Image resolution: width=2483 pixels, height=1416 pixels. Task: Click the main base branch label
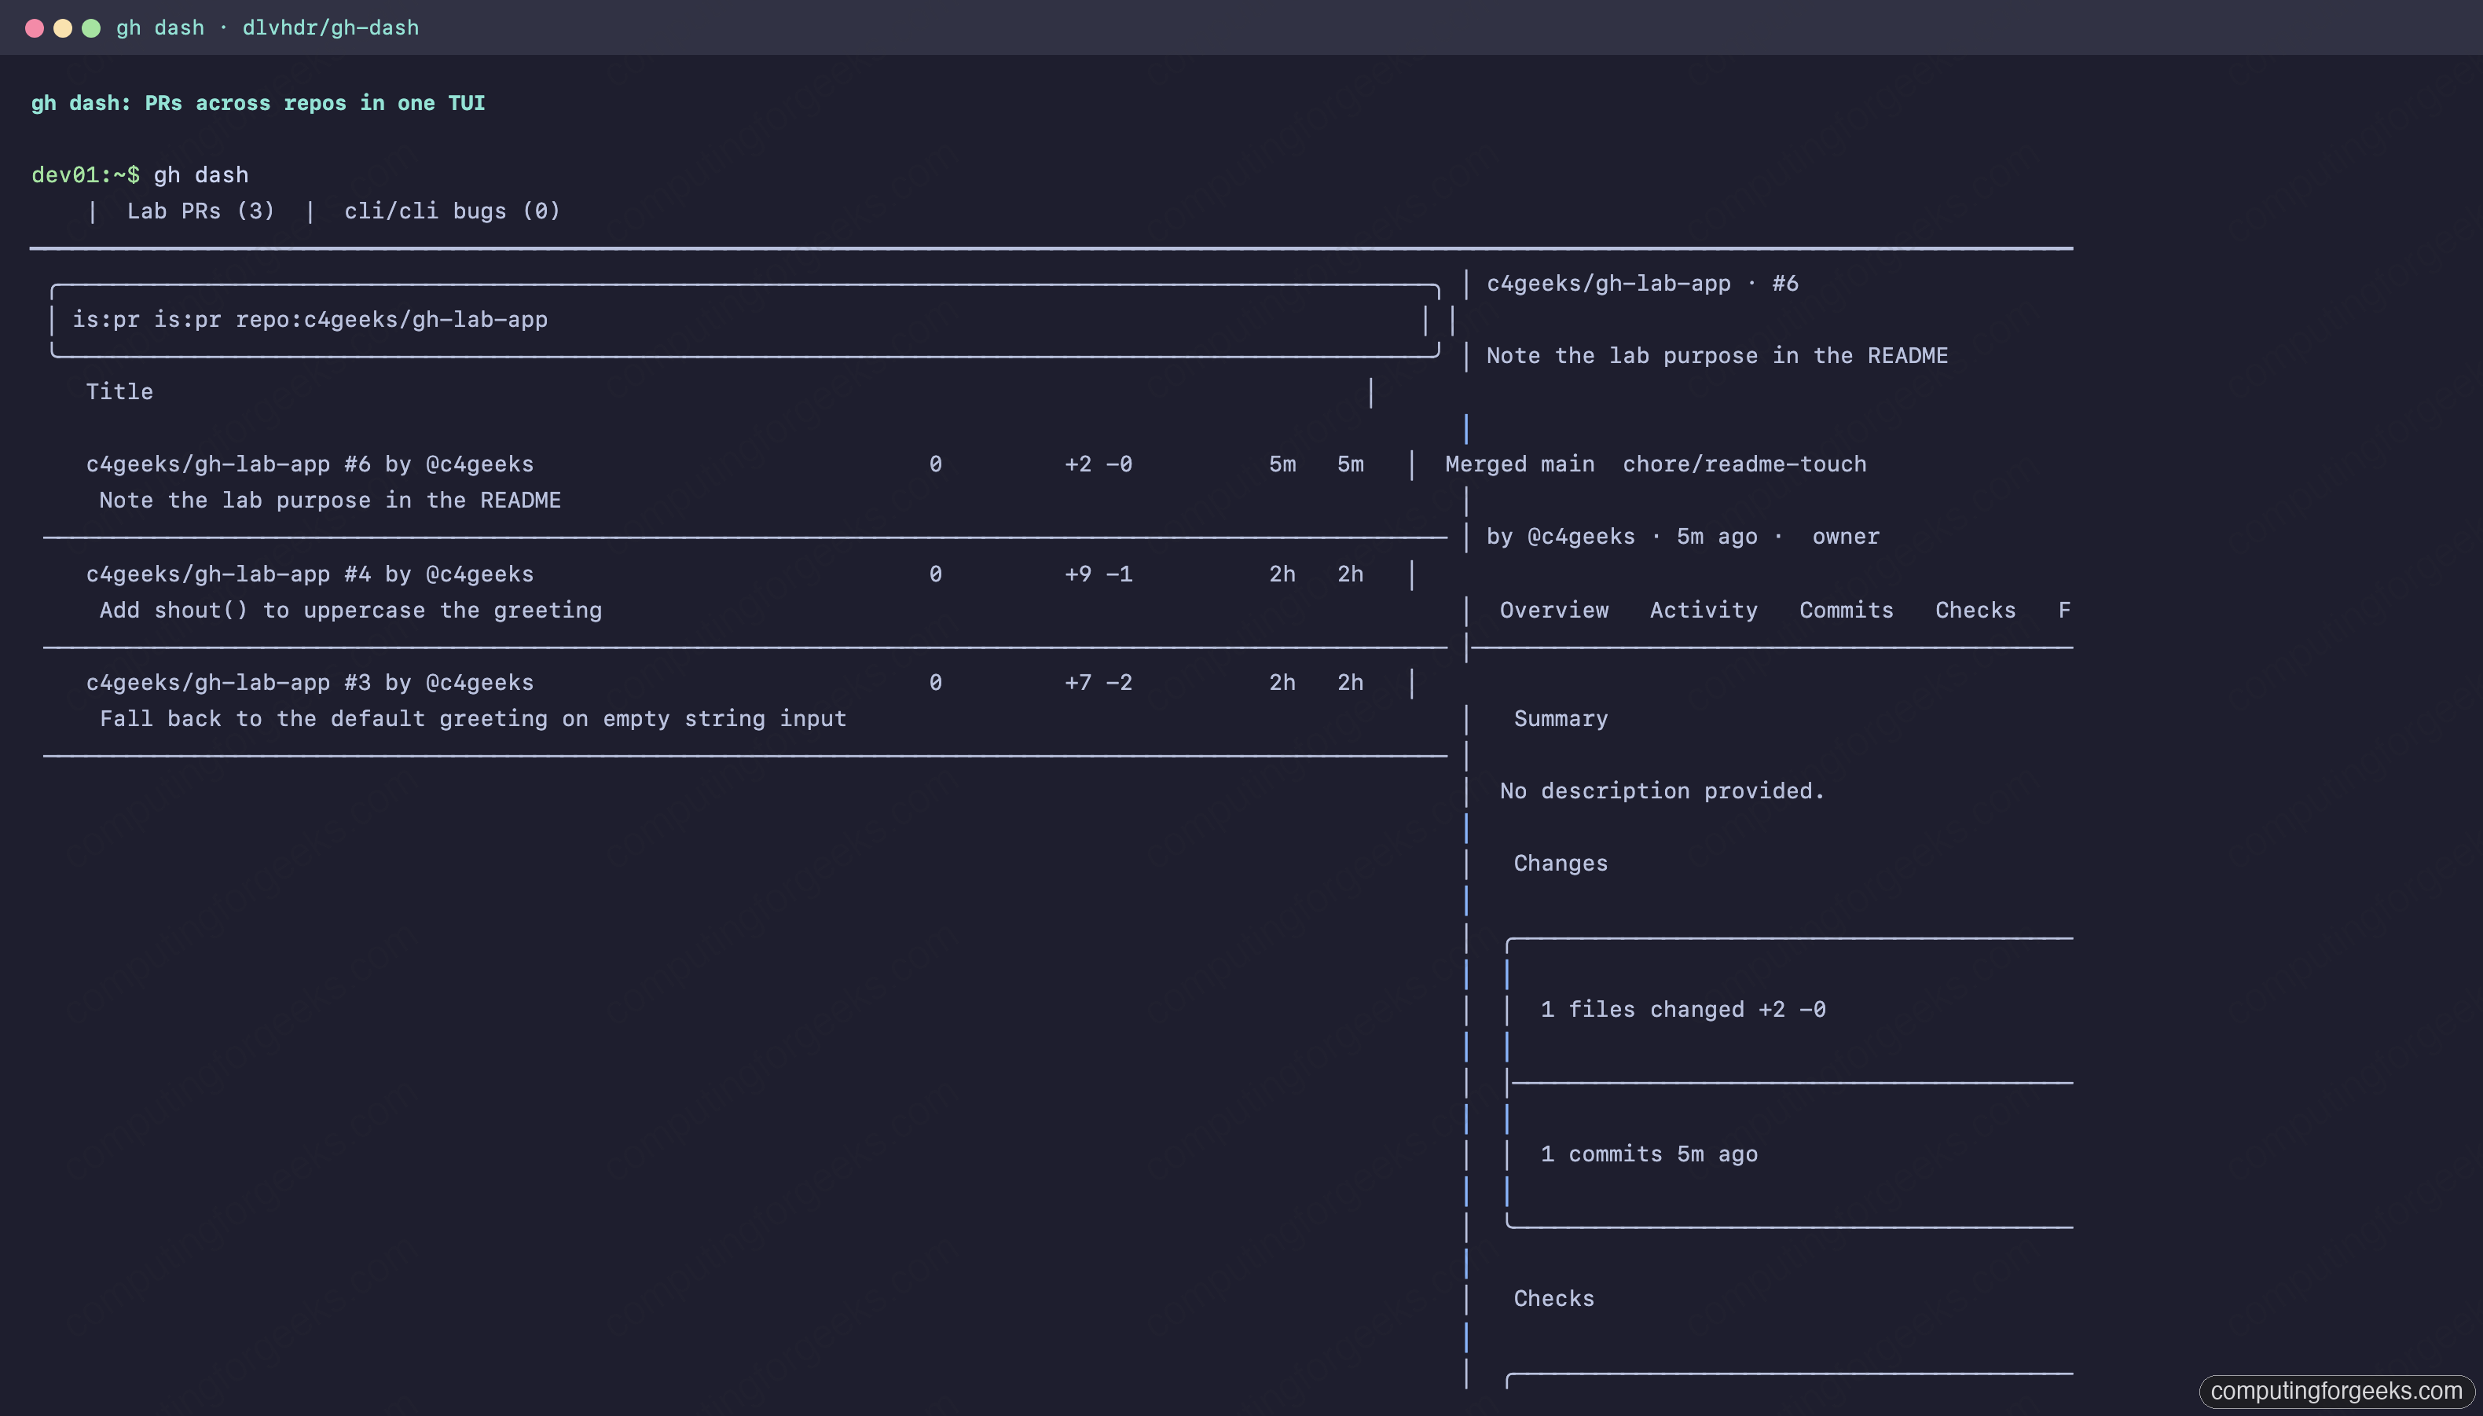[1567, 464]
